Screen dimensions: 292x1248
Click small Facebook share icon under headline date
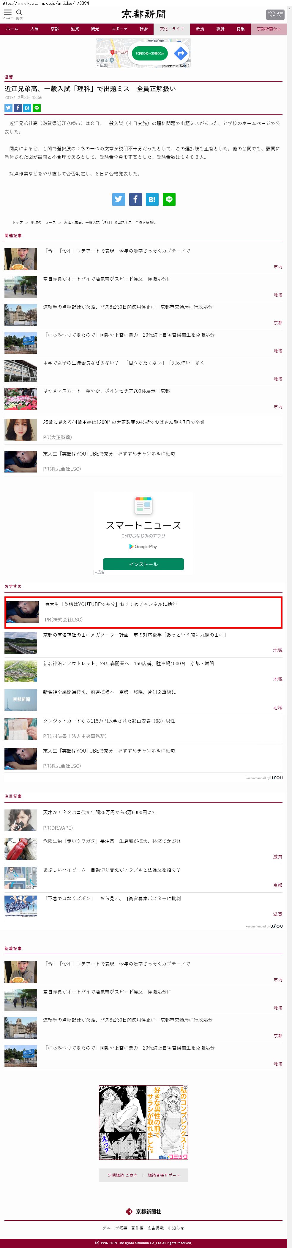[x=18, y=108]
